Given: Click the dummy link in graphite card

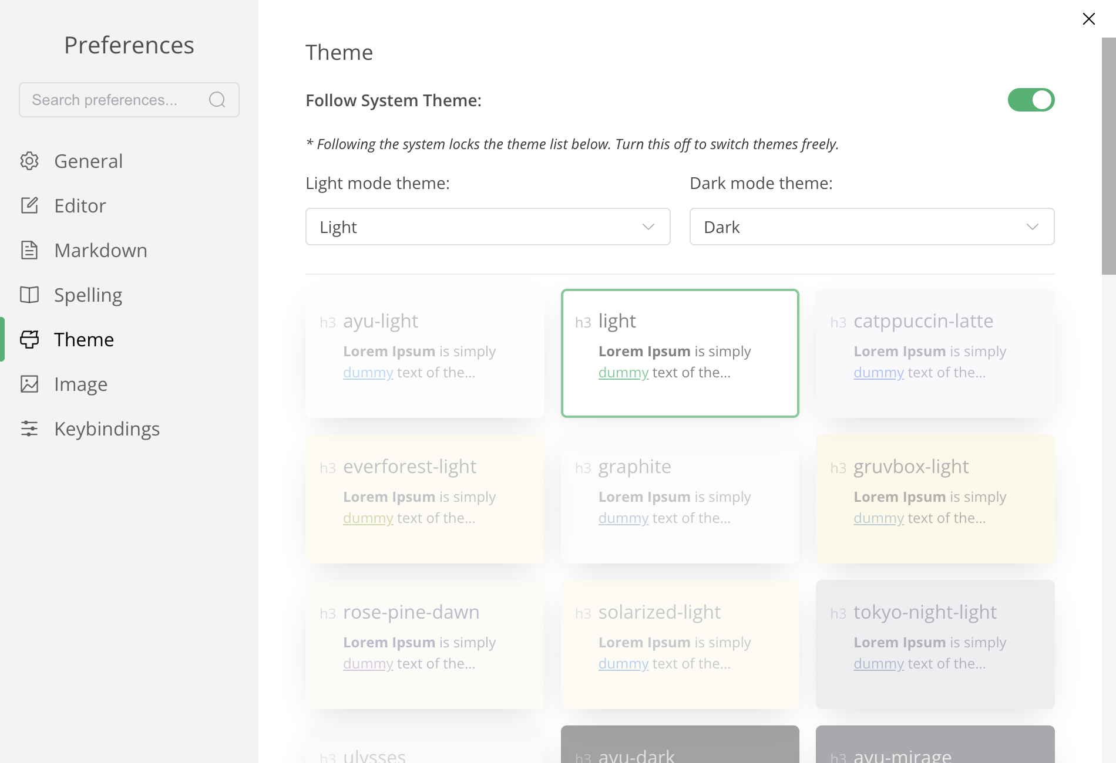Looking at the screenshot, I should point(623,518).
